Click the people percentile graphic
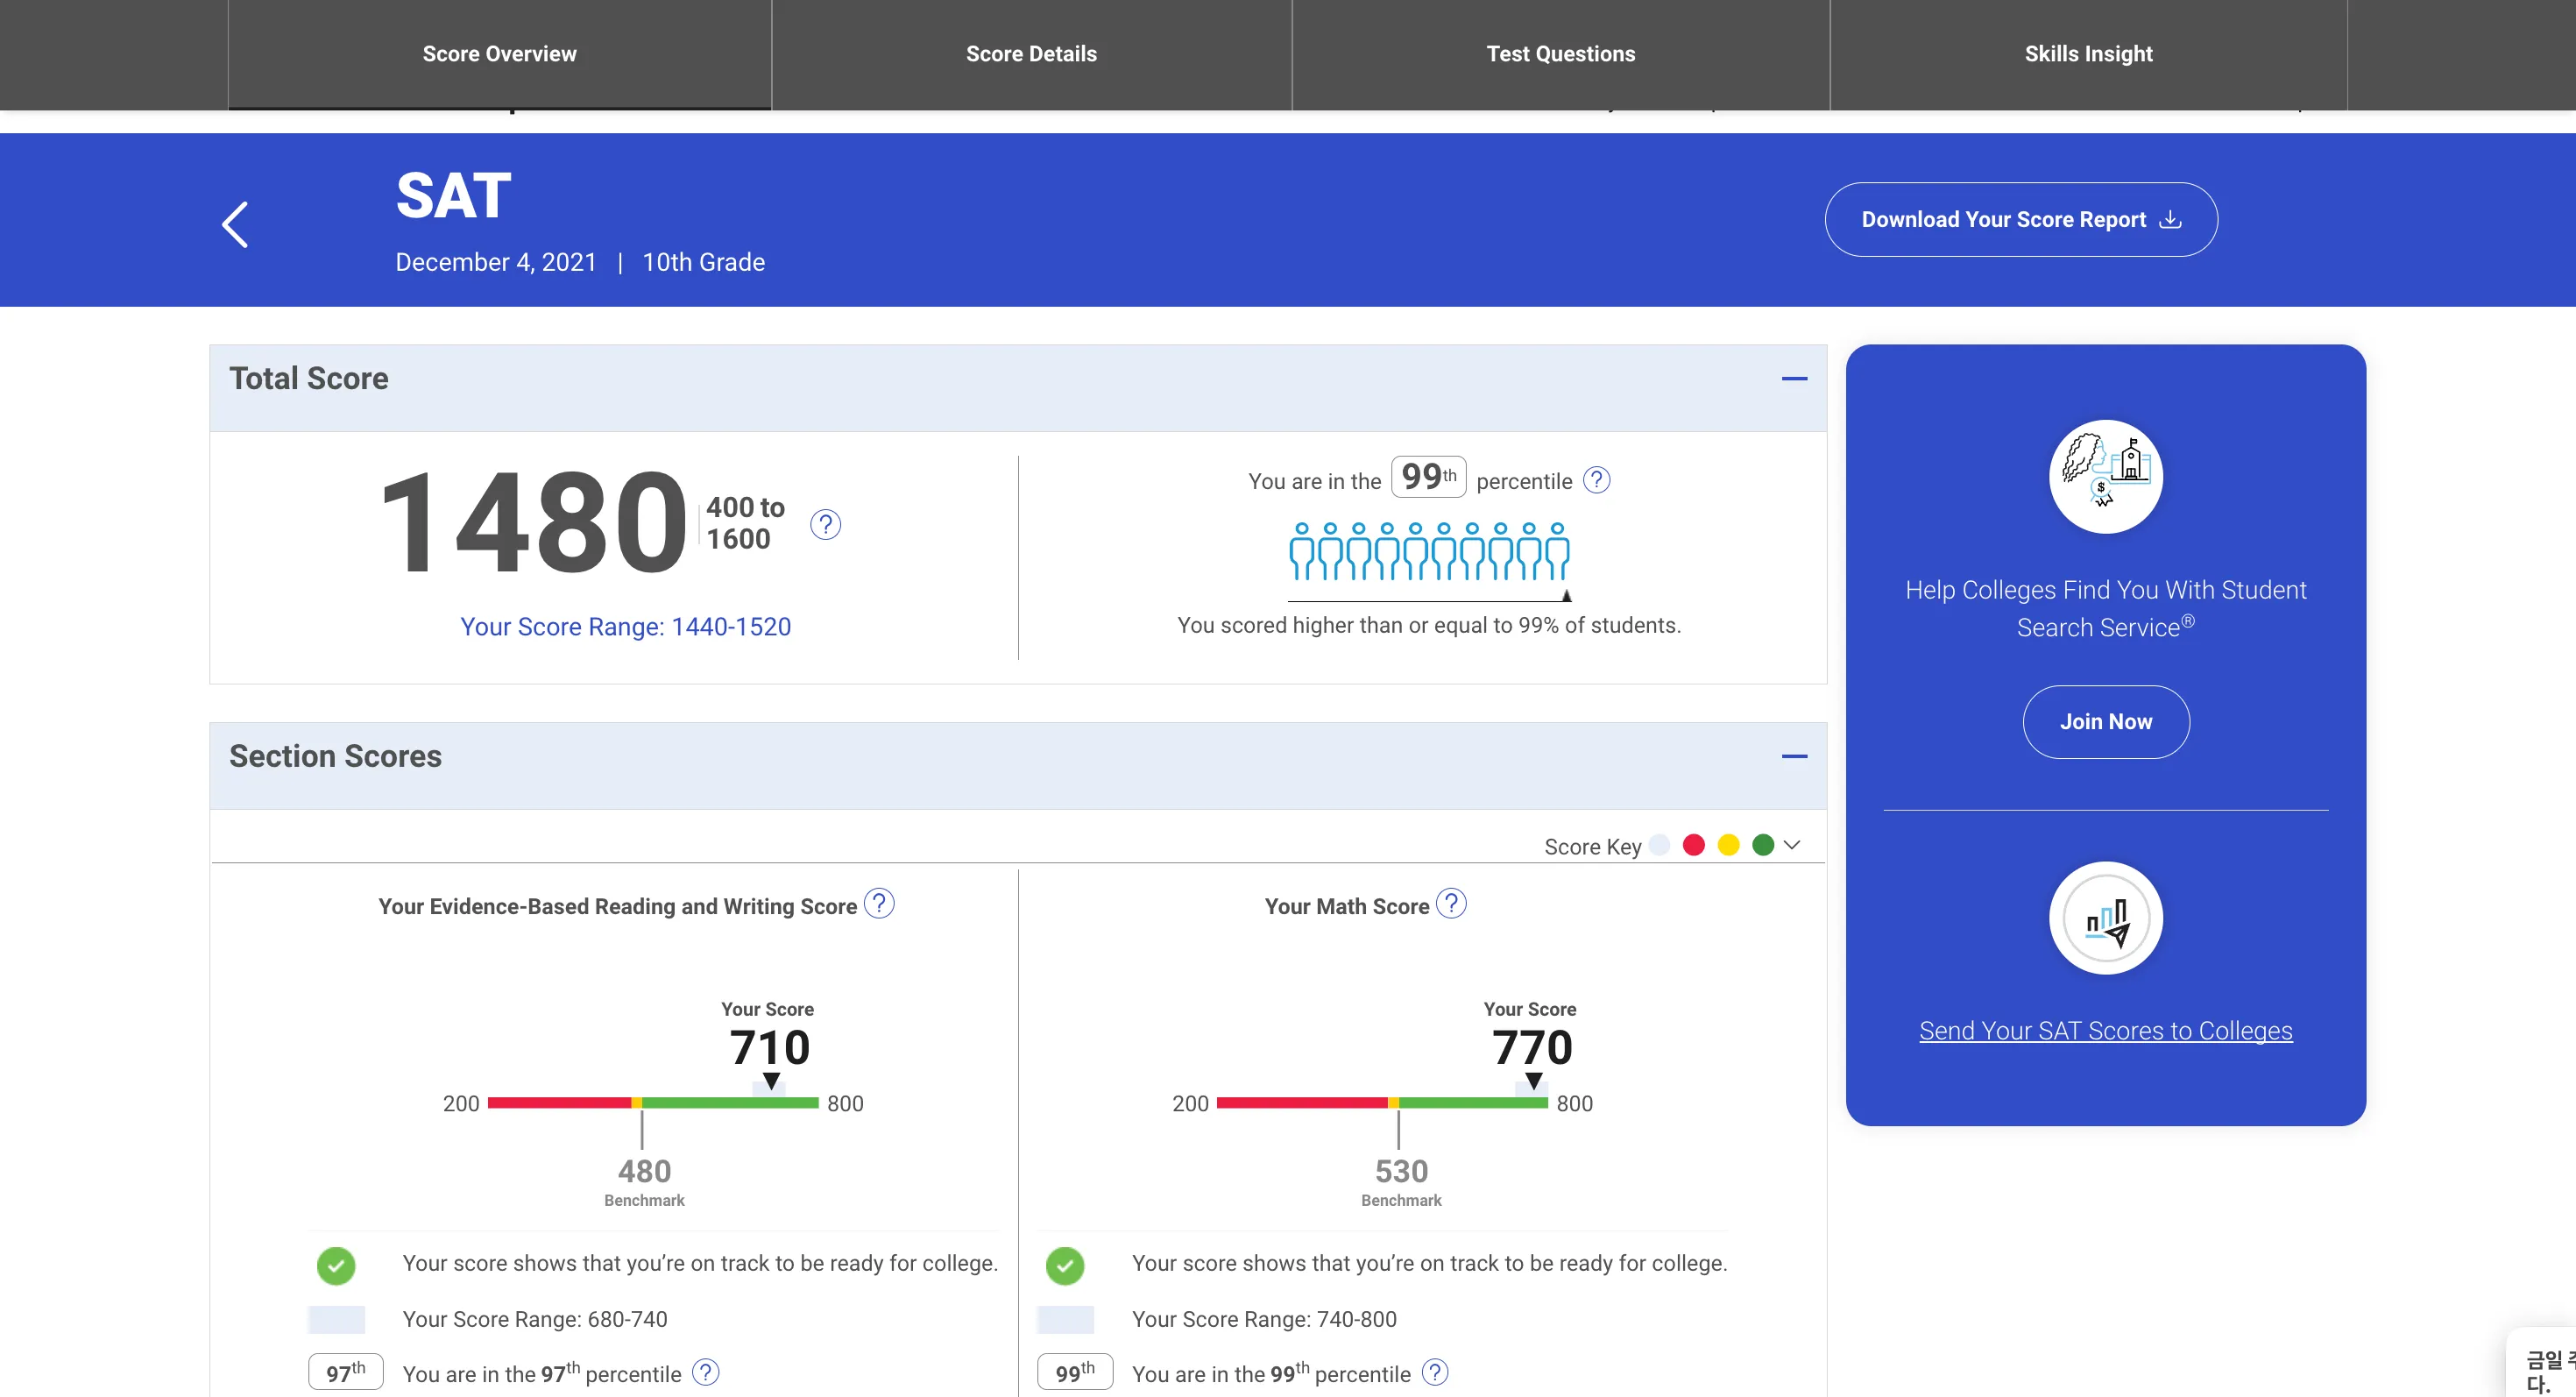The image size is (2576, 1397). 1429,551
